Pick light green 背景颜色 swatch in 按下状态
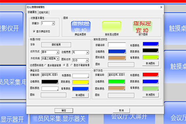186x124 pixels. [x=151, y=89]
